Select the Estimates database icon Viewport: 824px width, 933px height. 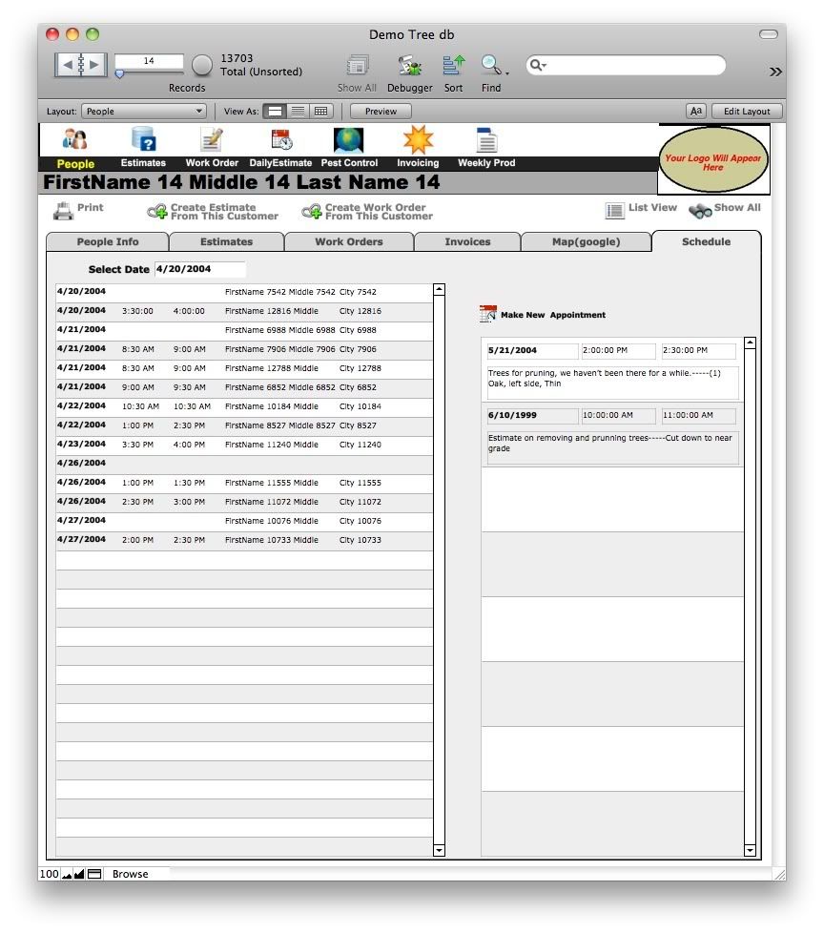(x=143, y=139)
